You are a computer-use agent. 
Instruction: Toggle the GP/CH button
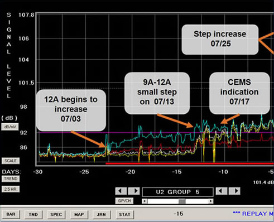[124, 201]
